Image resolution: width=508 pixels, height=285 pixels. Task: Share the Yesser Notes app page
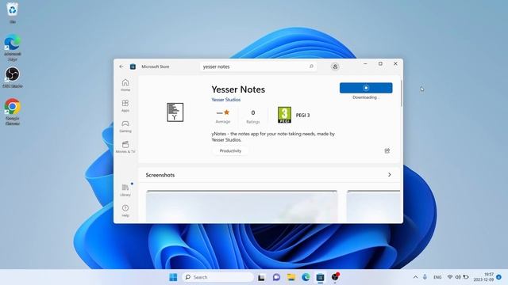387,151
